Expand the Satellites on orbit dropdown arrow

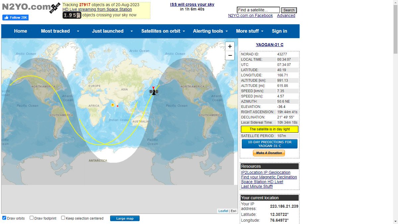pos(184,31)
